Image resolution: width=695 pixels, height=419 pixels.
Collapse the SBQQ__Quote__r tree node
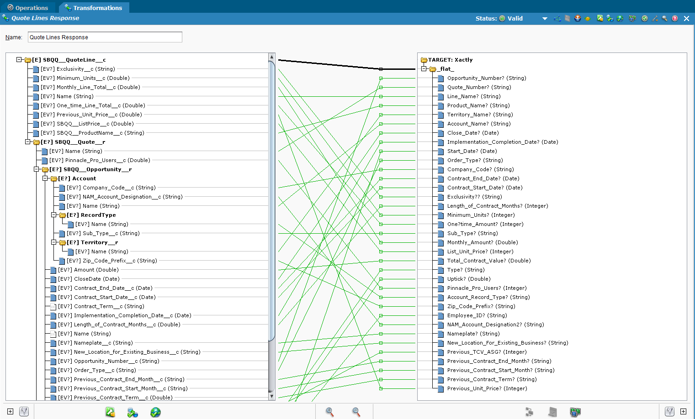coord(28,142)
